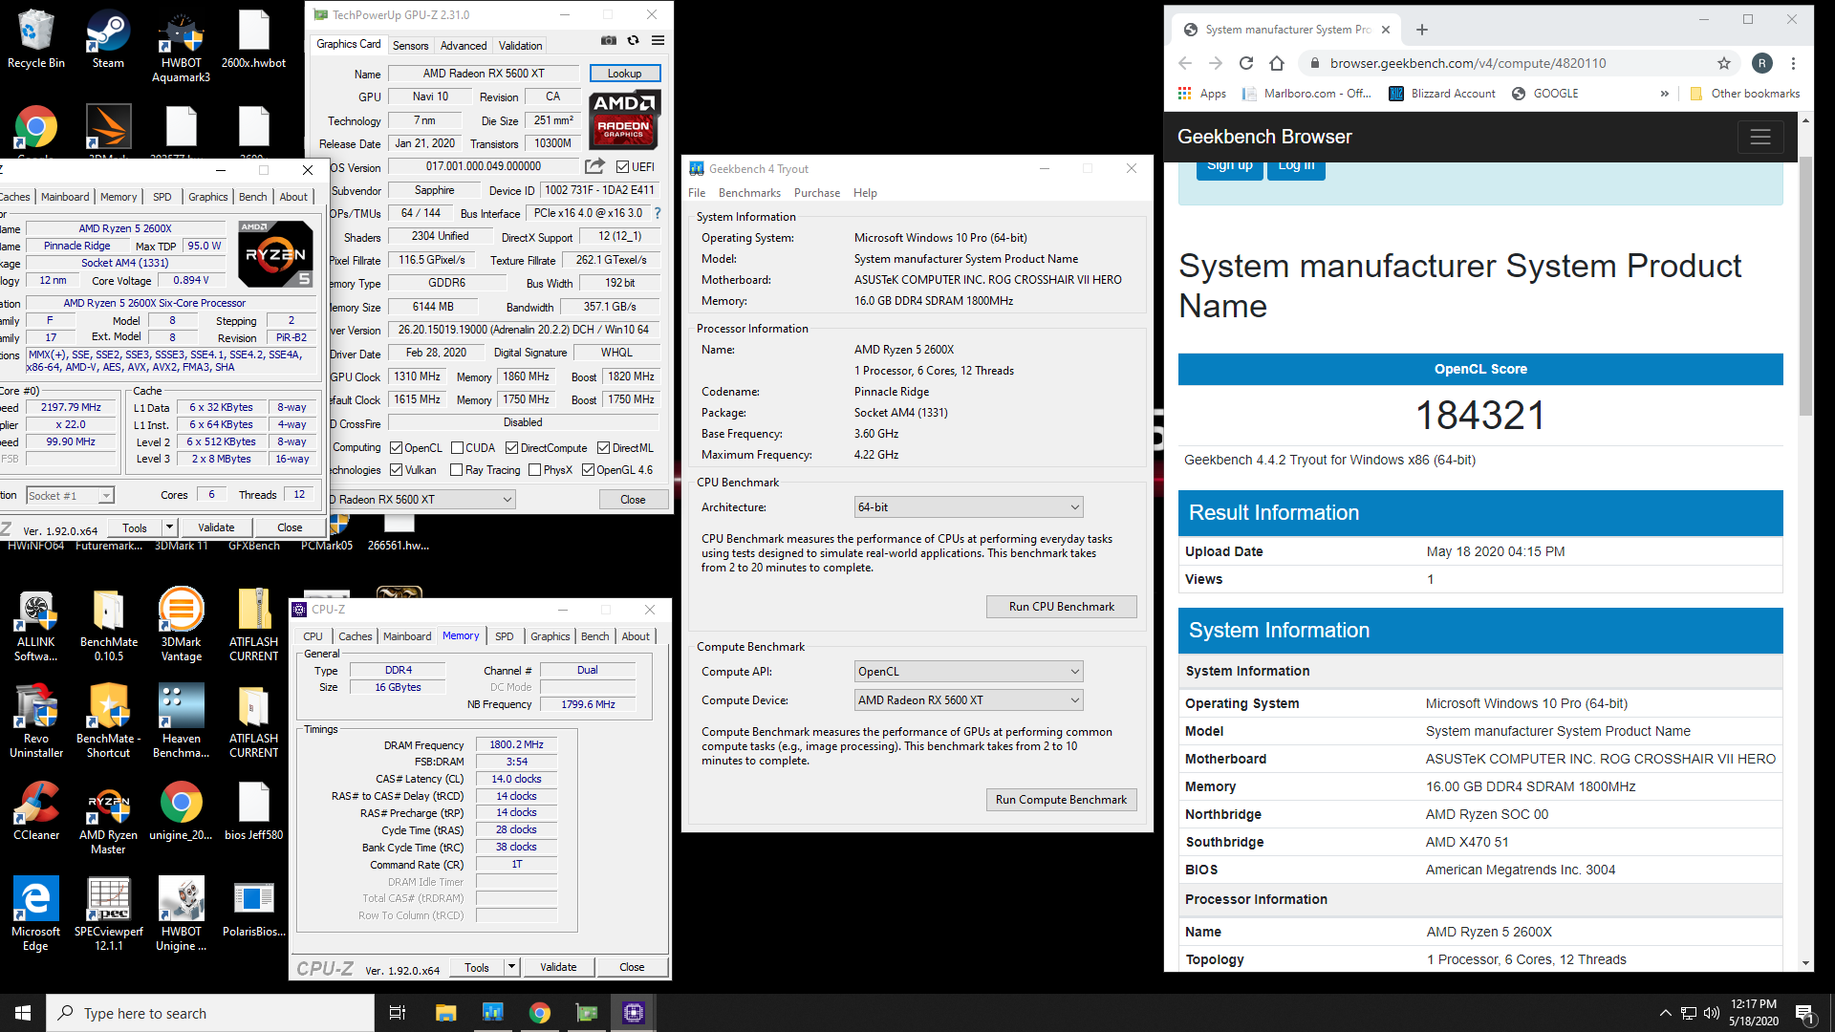Open 3DMark Vantage desktop icon

[181, 626]
